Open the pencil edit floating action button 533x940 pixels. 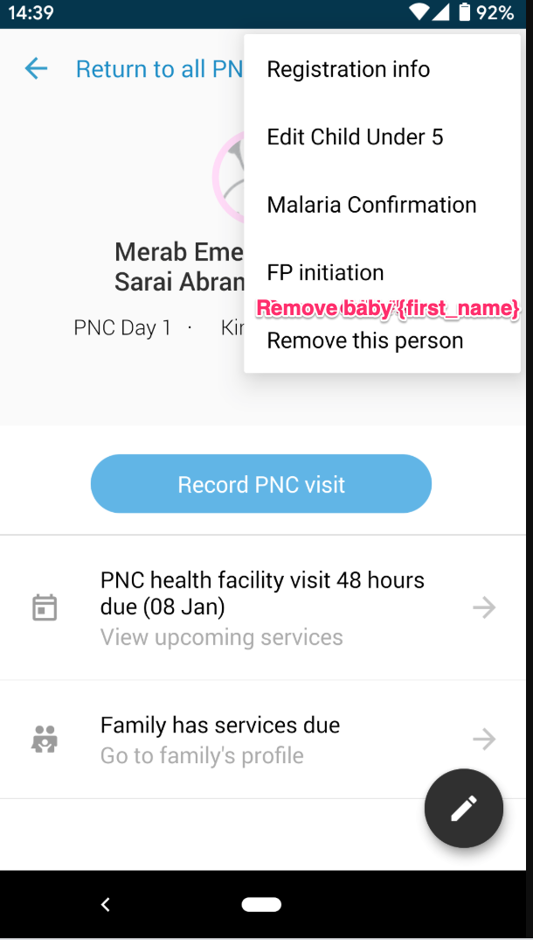point(463,808)
